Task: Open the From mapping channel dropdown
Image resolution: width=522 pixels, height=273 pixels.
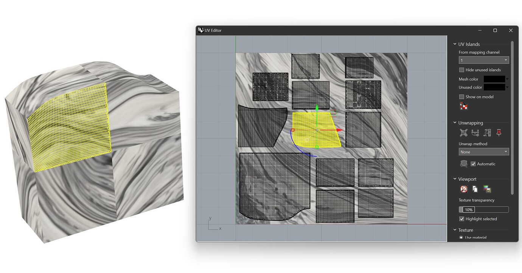Action: click(x=484, y=60)
